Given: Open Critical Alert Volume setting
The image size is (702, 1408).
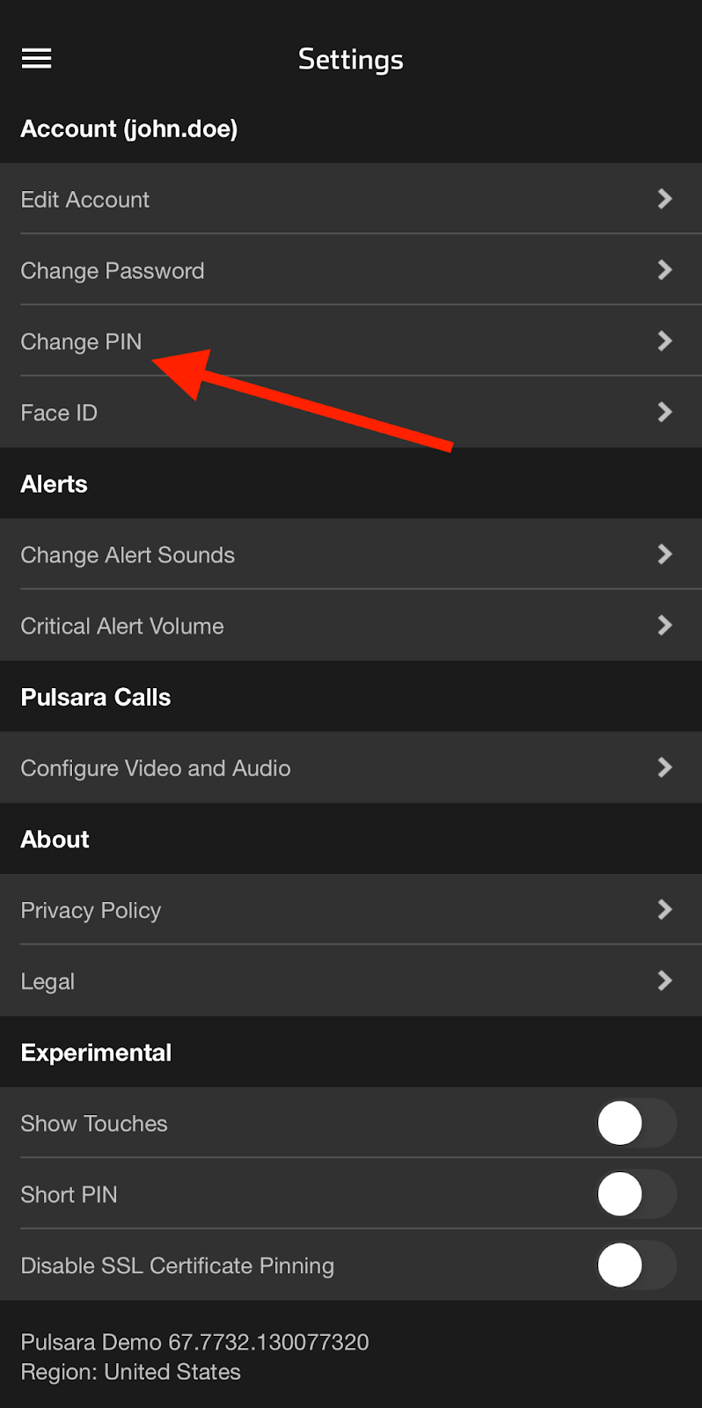Looking at the screenshot, I should 122,626.
